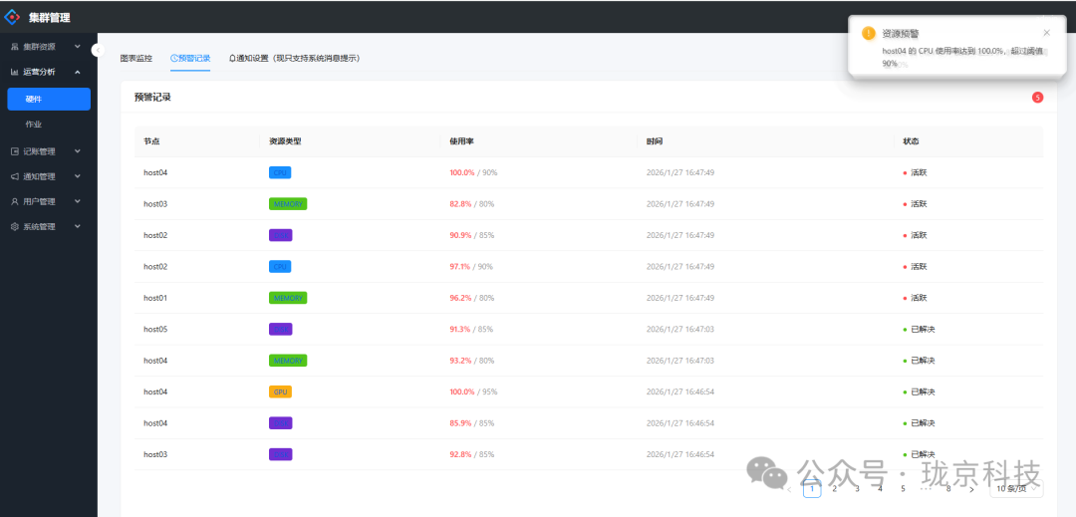The image size is (1076, 517).
Task: Go to pagination page 3
Action: click(857, 489)
